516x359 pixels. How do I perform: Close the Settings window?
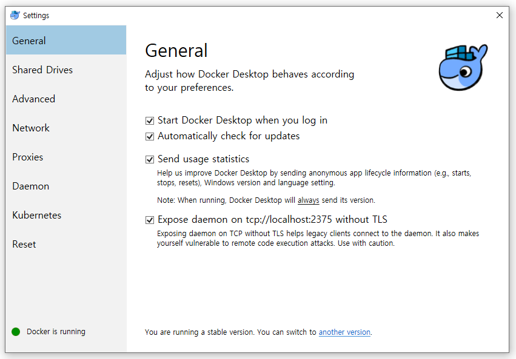pos(499,15)
